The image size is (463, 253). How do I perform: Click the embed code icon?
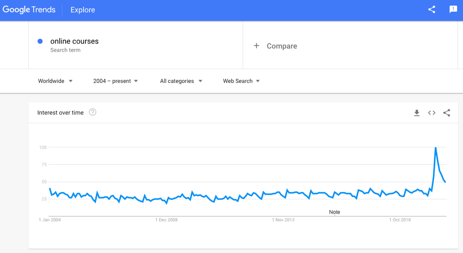click(x=432, y=113)
